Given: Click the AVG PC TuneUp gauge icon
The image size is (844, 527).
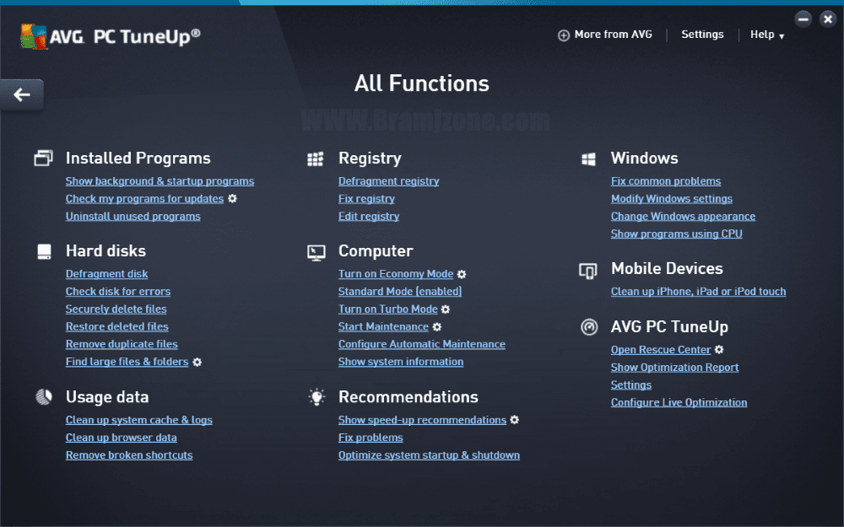Looking at the screenshot, I should pos(589,326).
